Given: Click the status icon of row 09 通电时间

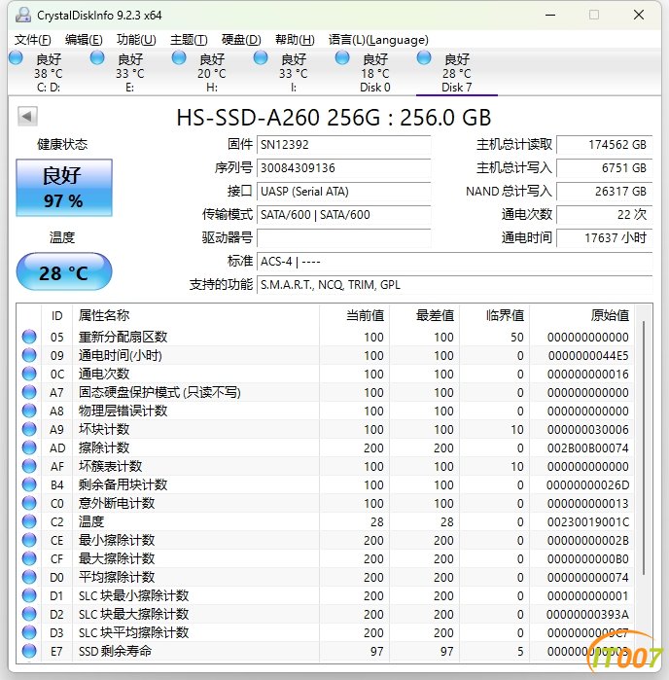Looking at the screenshot, I should 29,355.
